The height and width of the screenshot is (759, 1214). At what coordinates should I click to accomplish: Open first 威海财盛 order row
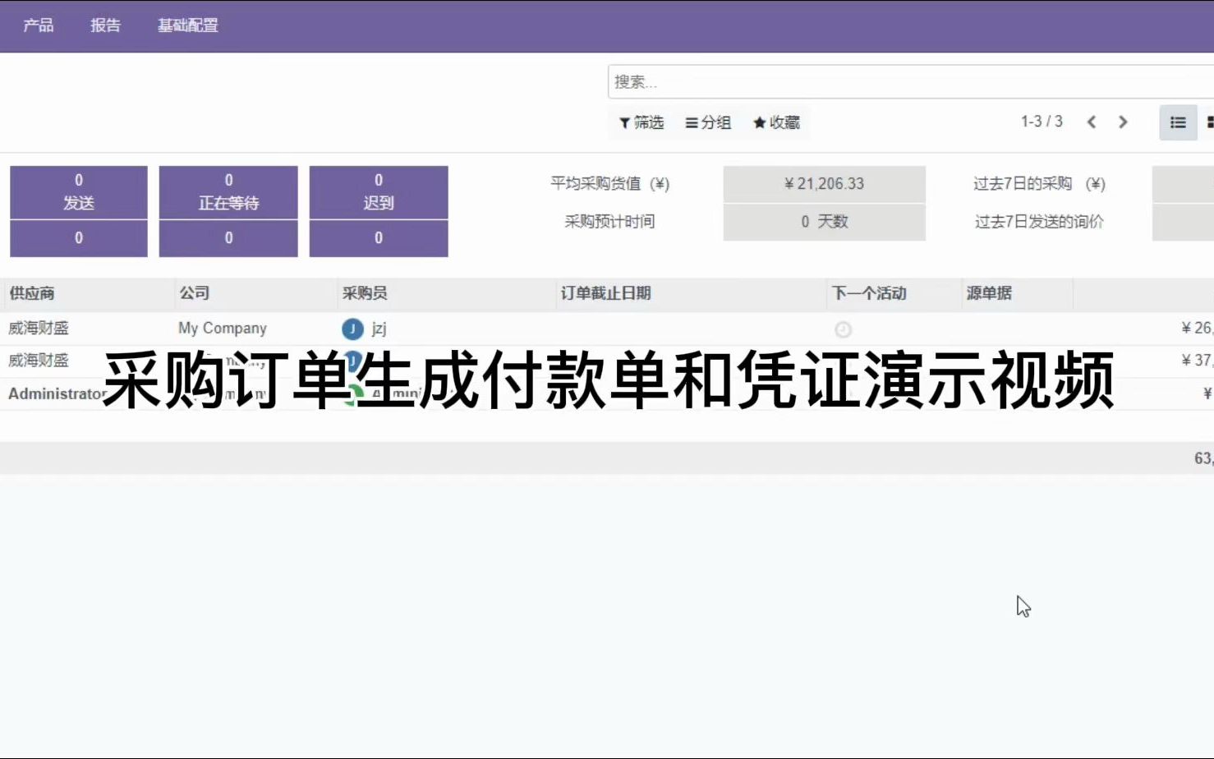607,329
